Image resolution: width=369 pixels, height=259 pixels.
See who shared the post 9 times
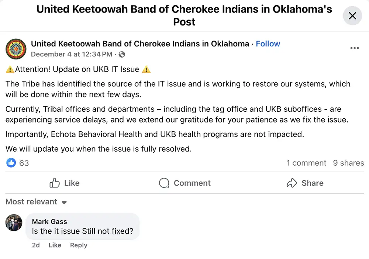point(348,163)
